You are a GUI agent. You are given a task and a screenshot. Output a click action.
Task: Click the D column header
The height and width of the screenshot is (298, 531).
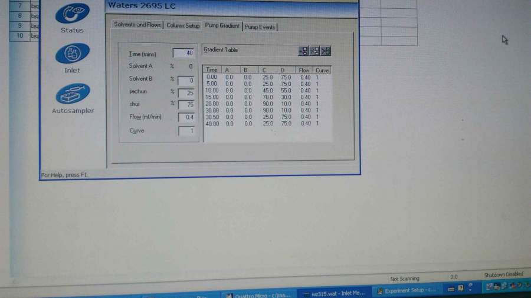(286, 70)
